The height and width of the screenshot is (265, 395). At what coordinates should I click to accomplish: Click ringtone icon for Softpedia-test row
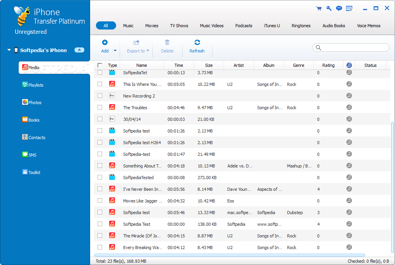click(x=349, y=154)
